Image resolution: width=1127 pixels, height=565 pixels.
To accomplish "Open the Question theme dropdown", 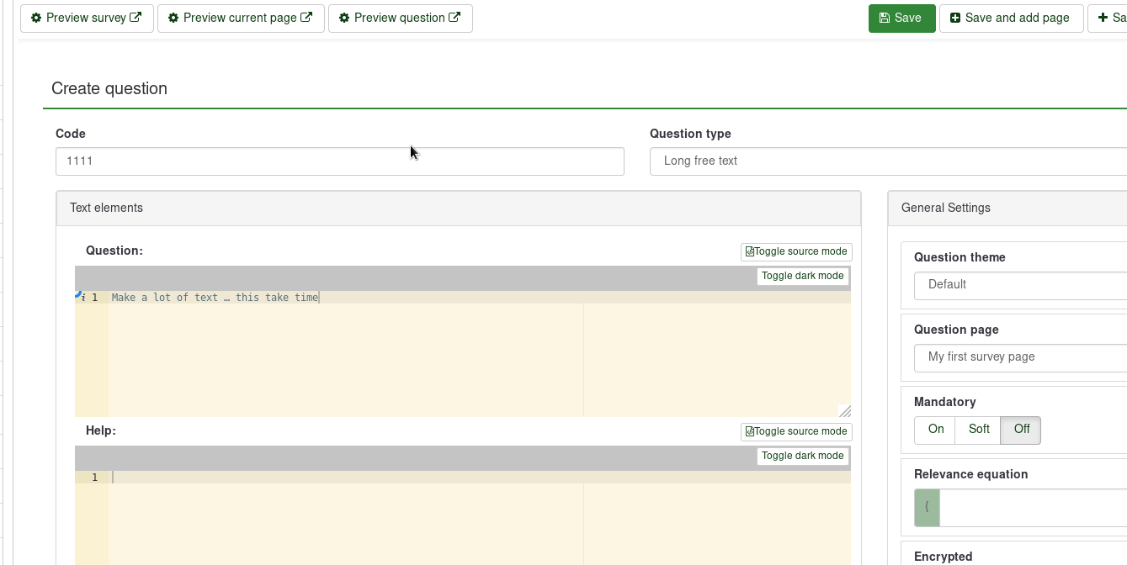I will (x=1020, y=285).
